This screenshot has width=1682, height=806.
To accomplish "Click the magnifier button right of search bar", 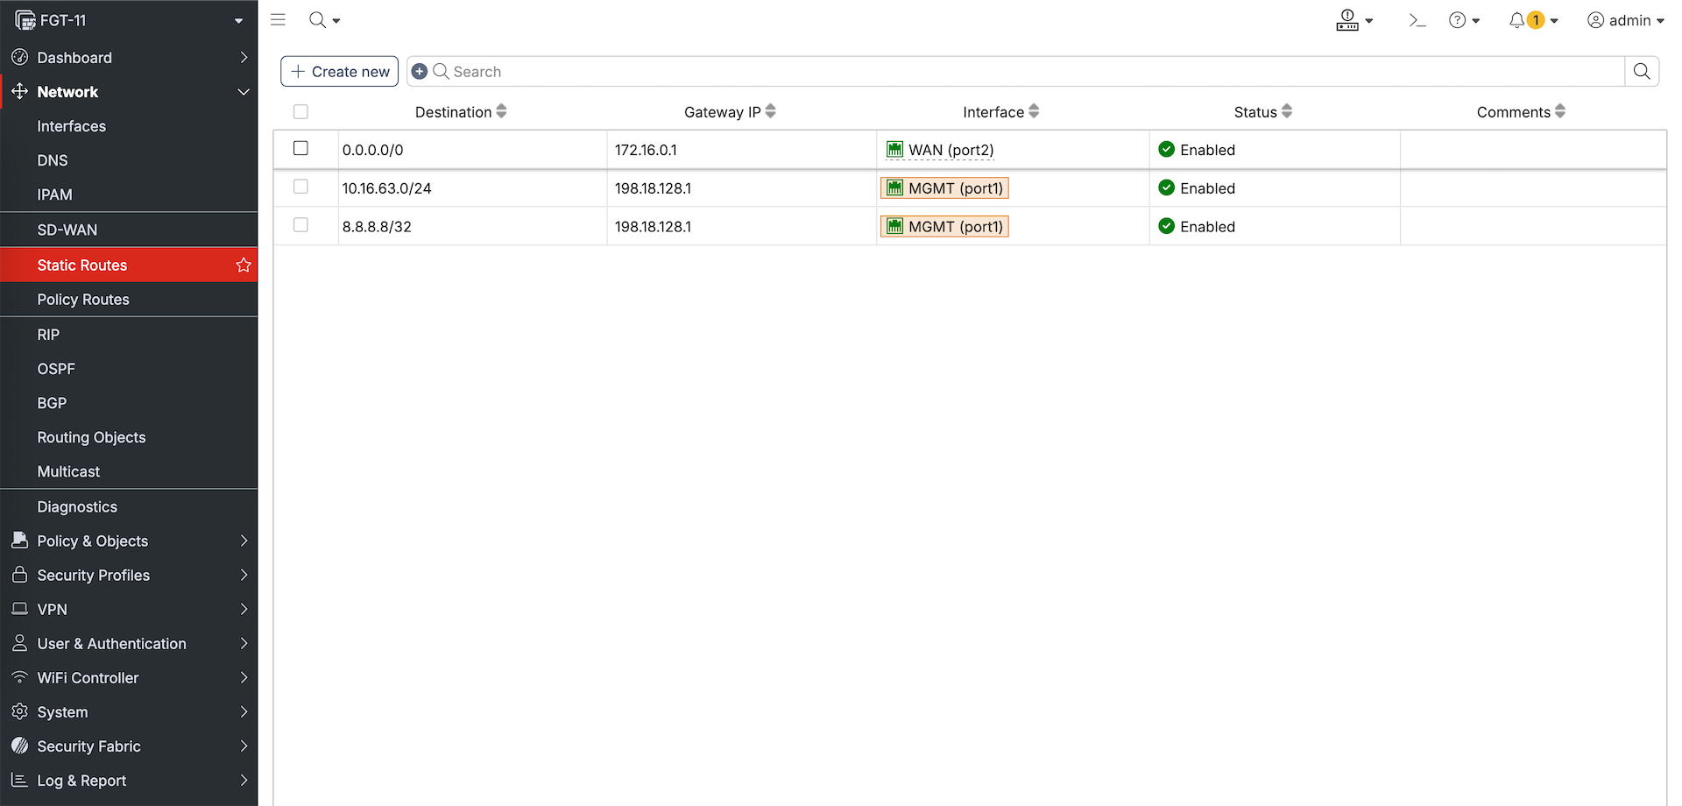I will tap(1642, 72).
